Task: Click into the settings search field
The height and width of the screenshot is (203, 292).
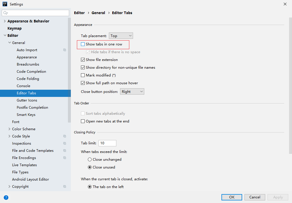Action: pyautogui.click(x=35, y=13)
